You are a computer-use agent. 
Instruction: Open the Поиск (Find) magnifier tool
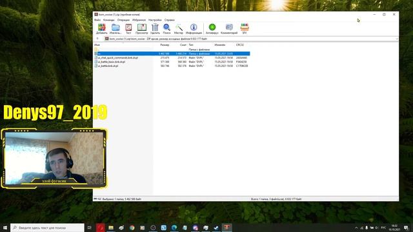166,28
